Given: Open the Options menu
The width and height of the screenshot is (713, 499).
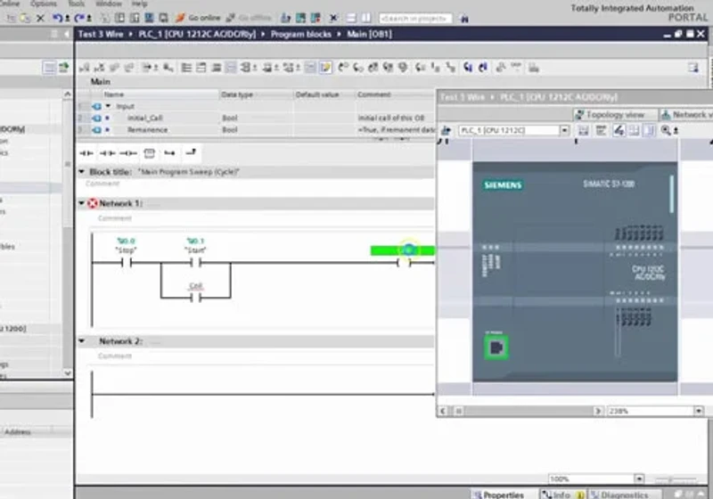Looking at the screenshot, I should pyautogui.click(x=44, y=4).
